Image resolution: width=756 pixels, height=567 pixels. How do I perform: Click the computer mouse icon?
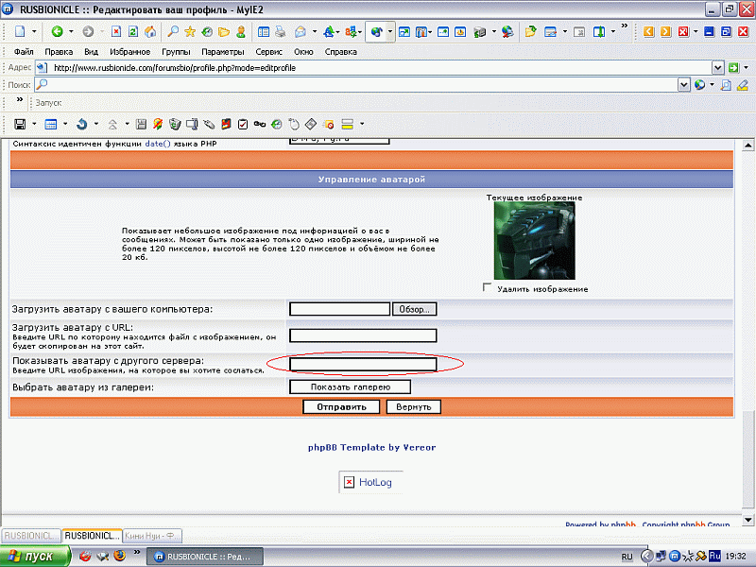click(294, 125)
